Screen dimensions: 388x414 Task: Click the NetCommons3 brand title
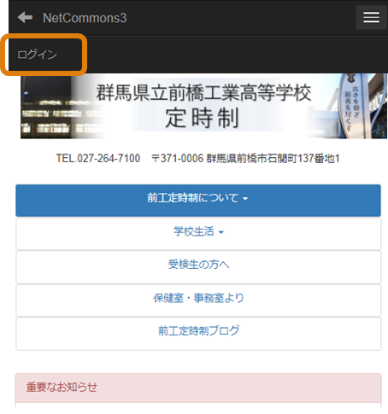point(85,18)
